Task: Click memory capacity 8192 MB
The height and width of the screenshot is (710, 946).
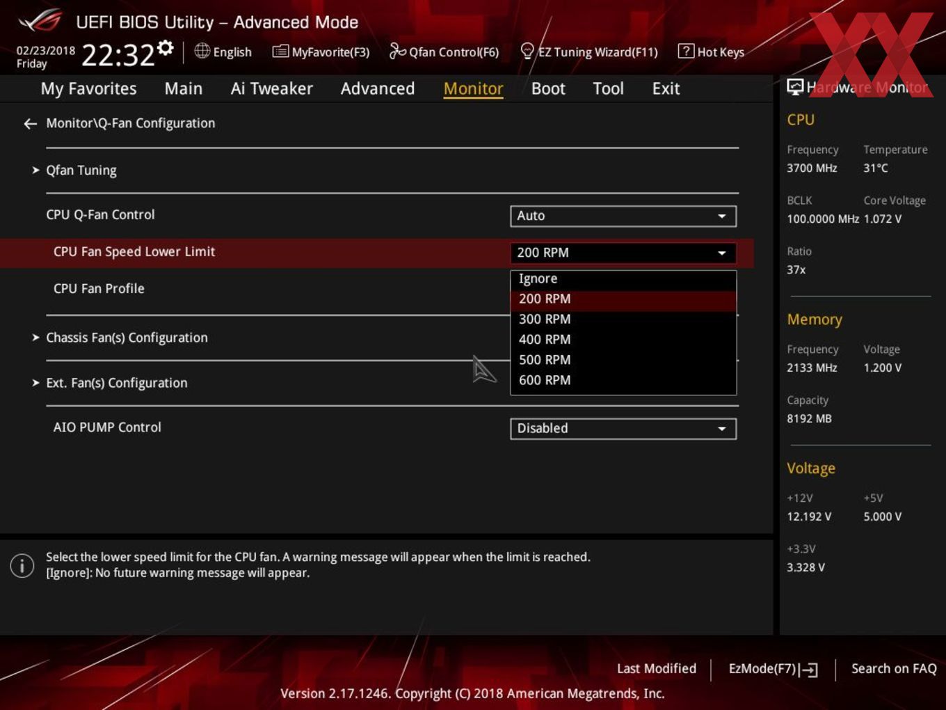Action: [809, 419]
